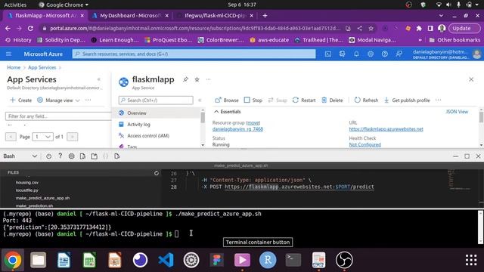
Task: Open housing.csv in file list
Action: tap(27, 183)
